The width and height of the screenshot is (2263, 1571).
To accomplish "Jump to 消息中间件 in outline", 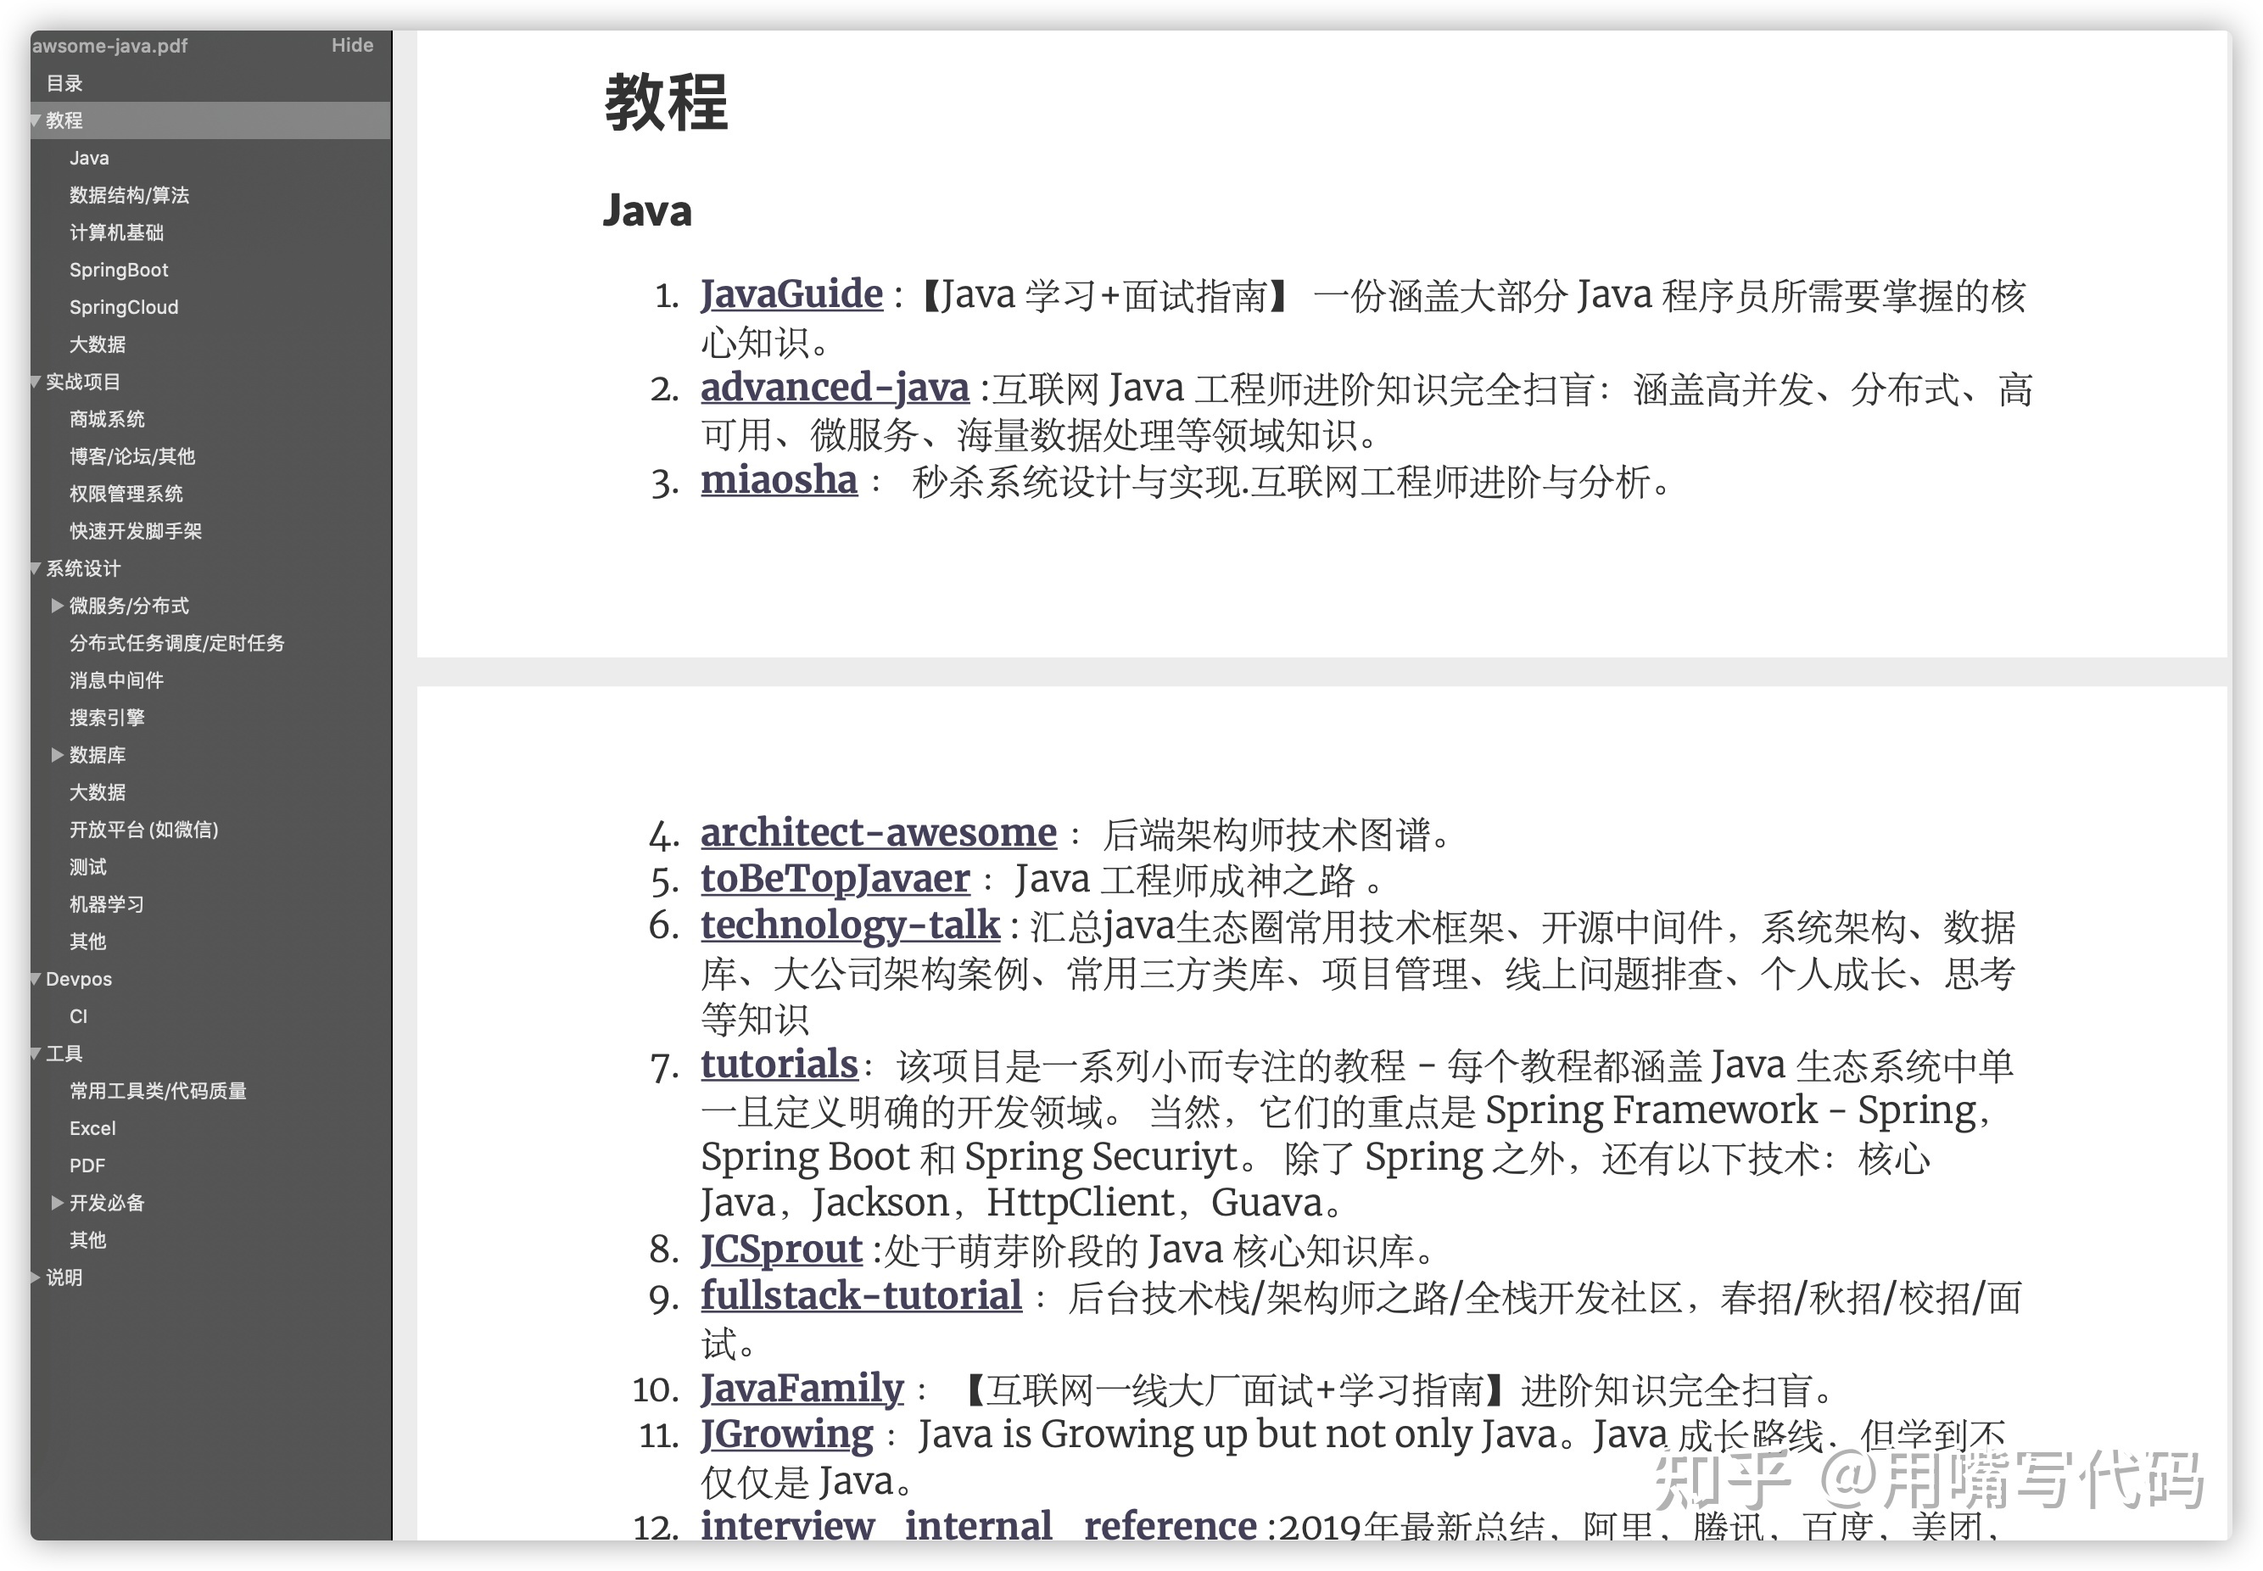I will click(116, 680).
